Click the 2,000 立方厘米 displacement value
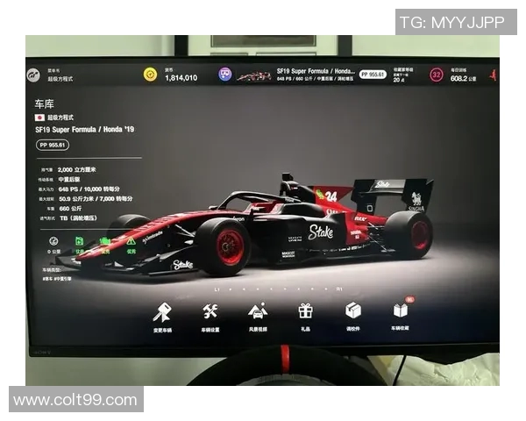 (x=77, y=169)
